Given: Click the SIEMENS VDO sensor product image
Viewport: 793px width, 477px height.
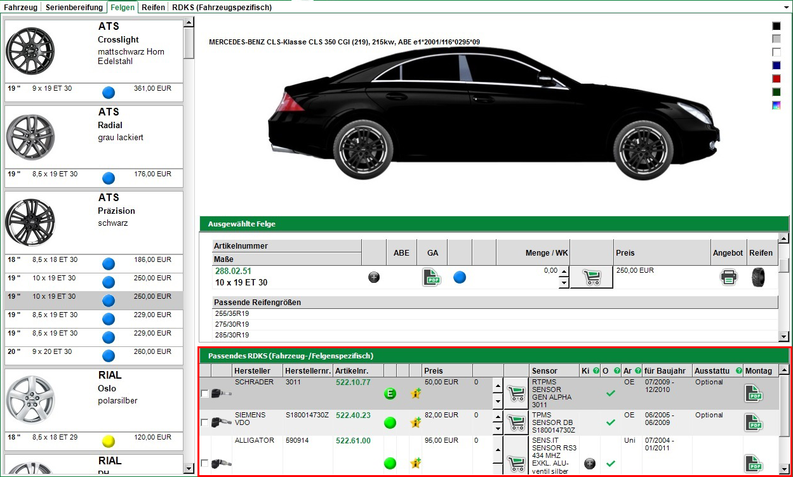Looking at the screenshot, I should point(221,422).
